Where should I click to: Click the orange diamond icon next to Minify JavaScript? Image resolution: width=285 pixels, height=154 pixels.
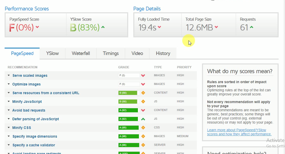click(143, 102)
